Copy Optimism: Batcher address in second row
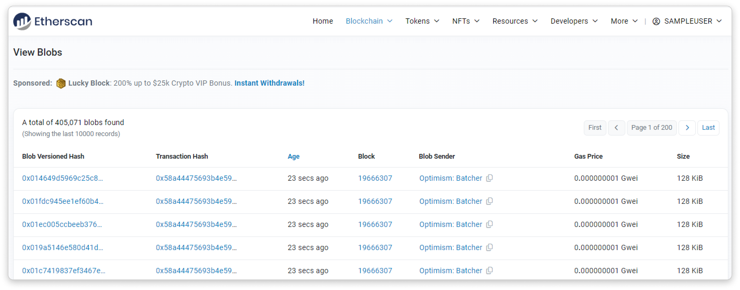The height and width of the screenshot is (290, 740). [489, 201]
